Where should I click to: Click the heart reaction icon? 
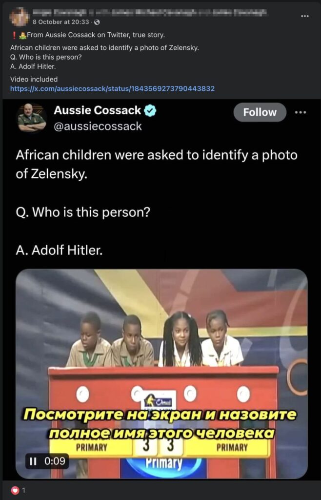[14, 490]
